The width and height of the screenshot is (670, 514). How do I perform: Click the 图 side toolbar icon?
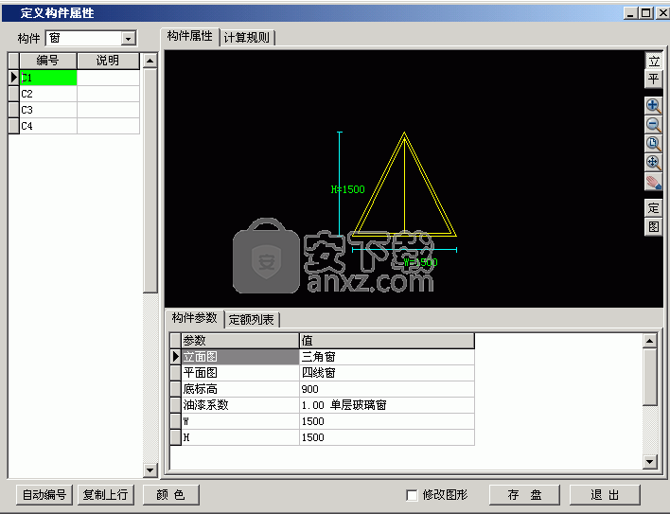[653, 226]
